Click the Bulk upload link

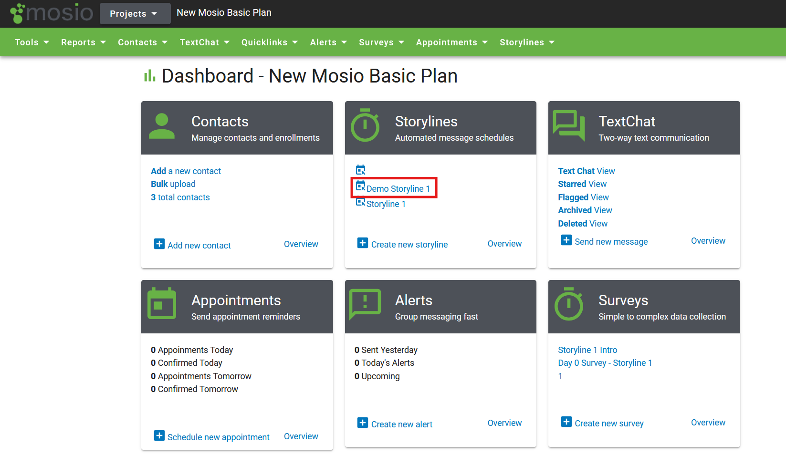coord(173,184)
